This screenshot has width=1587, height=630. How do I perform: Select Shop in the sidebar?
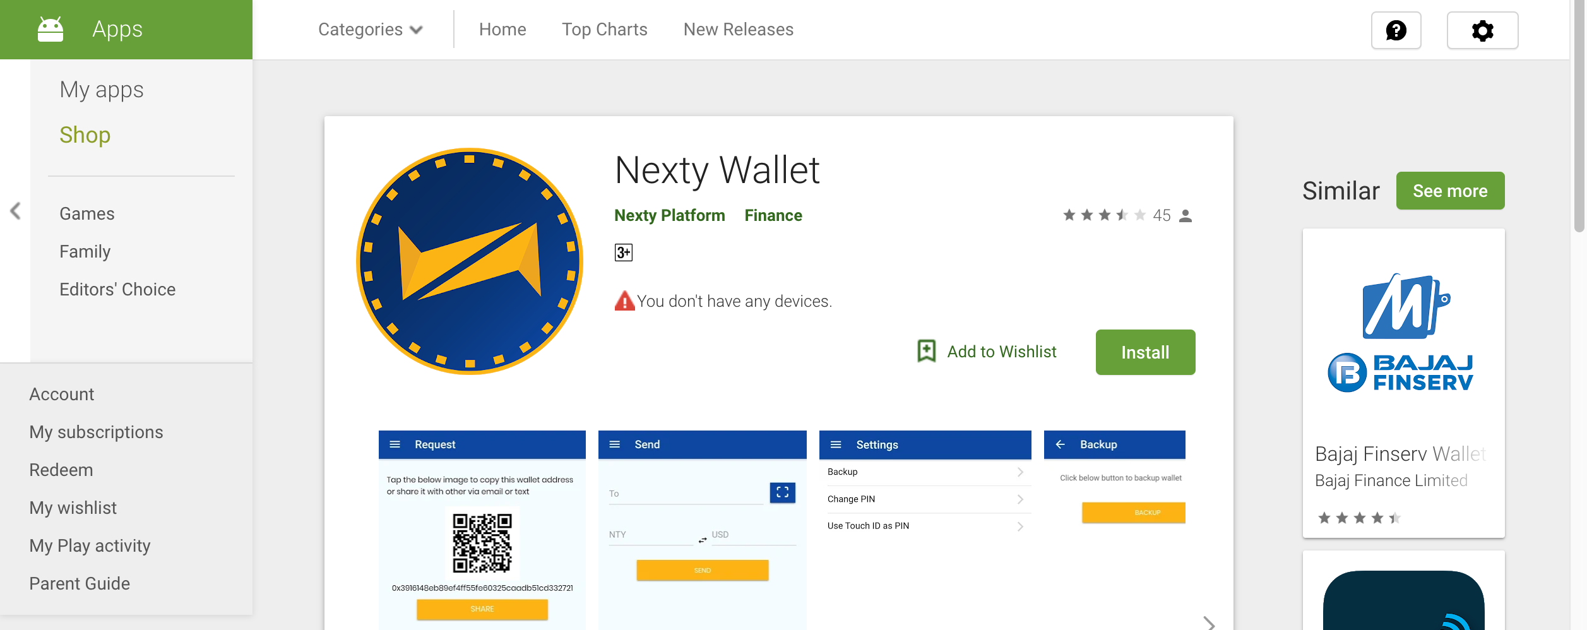click(x=85, y=135)
